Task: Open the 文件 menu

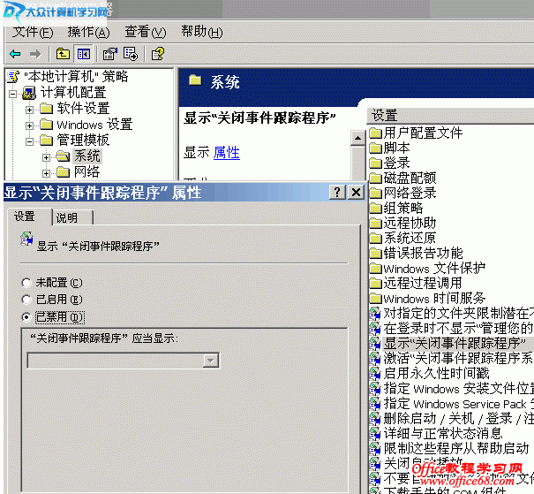Action: pyautogui.click(x=33, y=32)
